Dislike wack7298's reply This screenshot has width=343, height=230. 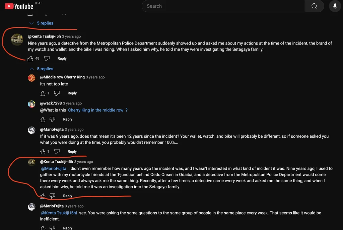pos(53,120)
